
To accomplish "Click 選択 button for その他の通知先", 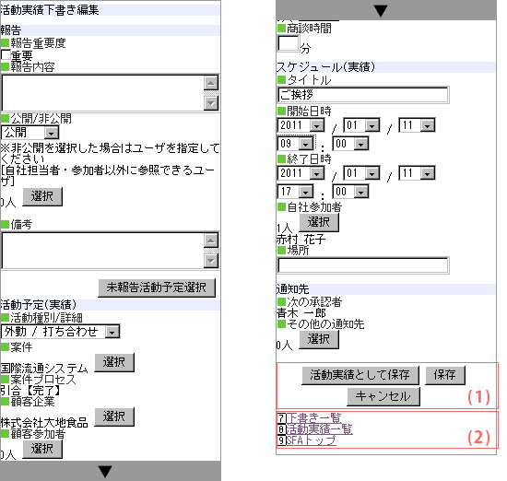I will tap(319, 339).
